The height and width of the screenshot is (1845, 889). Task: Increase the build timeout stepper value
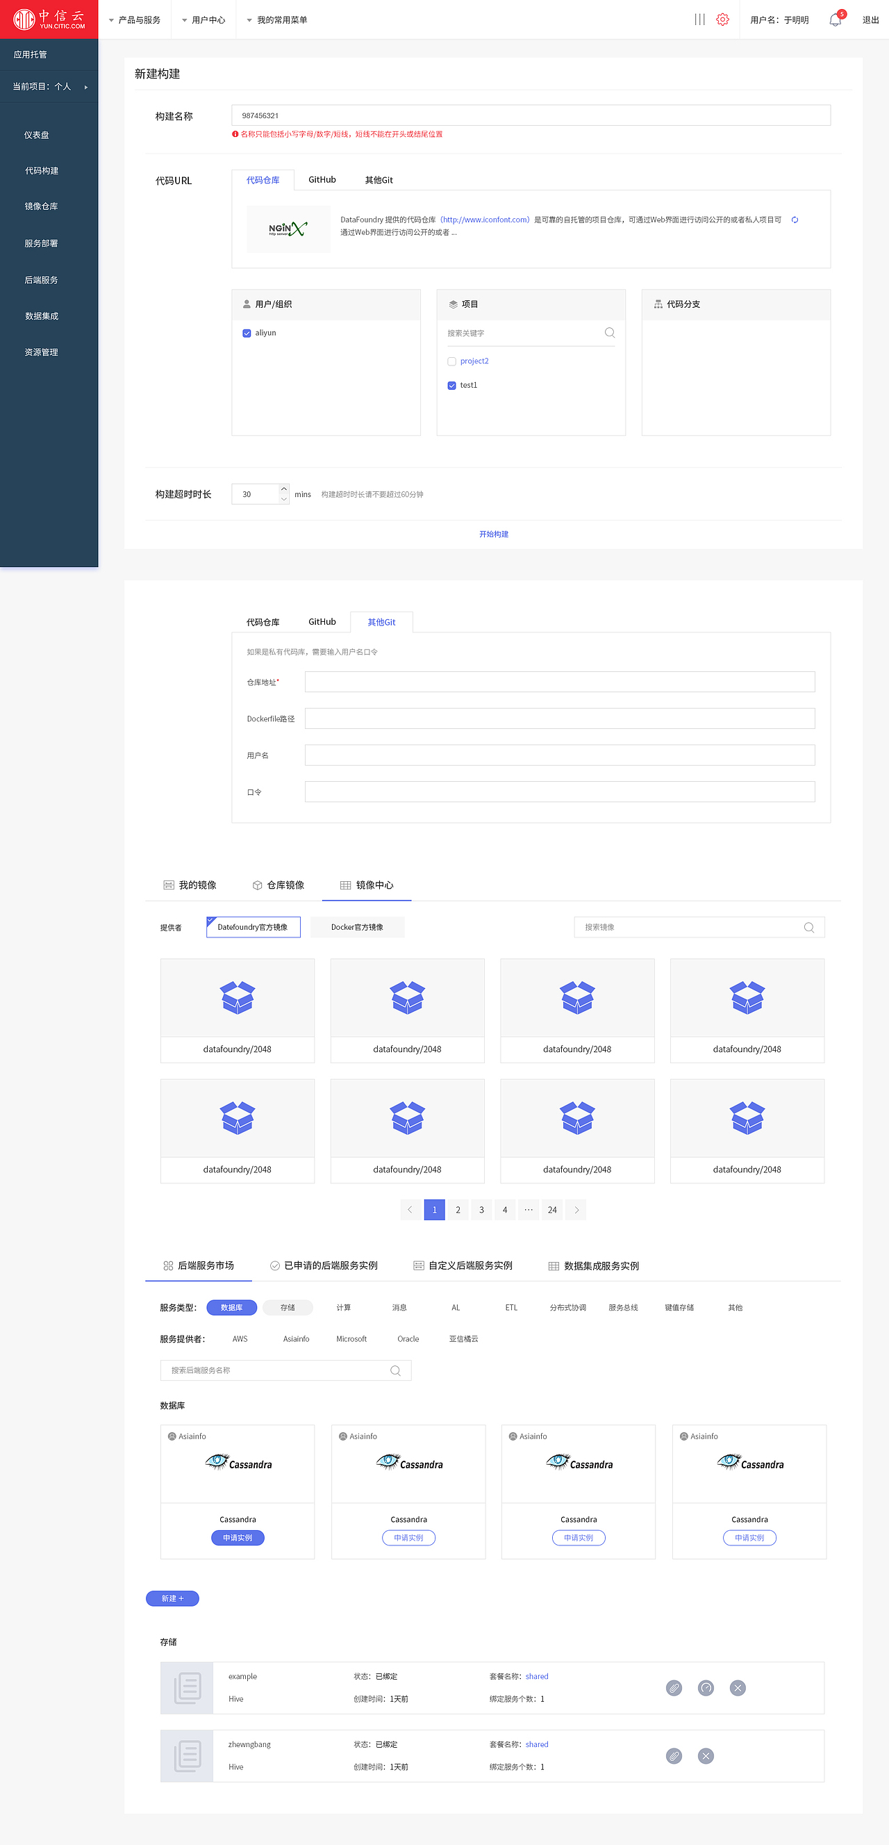284,489
